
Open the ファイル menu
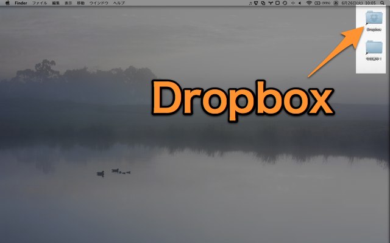pos(40,3)
